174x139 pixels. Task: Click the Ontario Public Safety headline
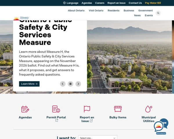pyautogui.click(x=46, y=33)
